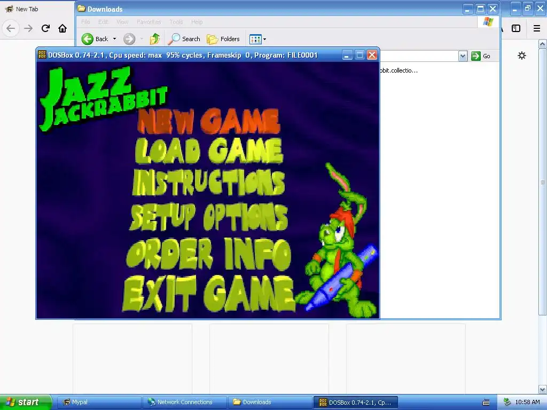Screen dimensions: 547x410
Task: Click the Downloads folder title bar icon
Action: 81,9
